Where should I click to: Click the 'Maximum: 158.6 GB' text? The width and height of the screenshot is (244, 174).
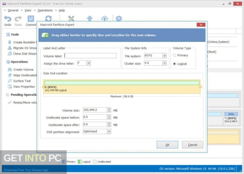pyautogui.click(x=122, y=96)
